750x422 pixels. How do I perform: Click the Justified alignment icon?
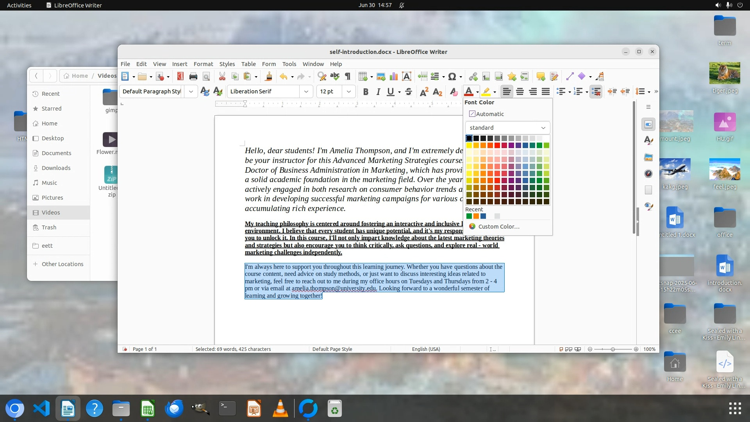coord(546,91)
